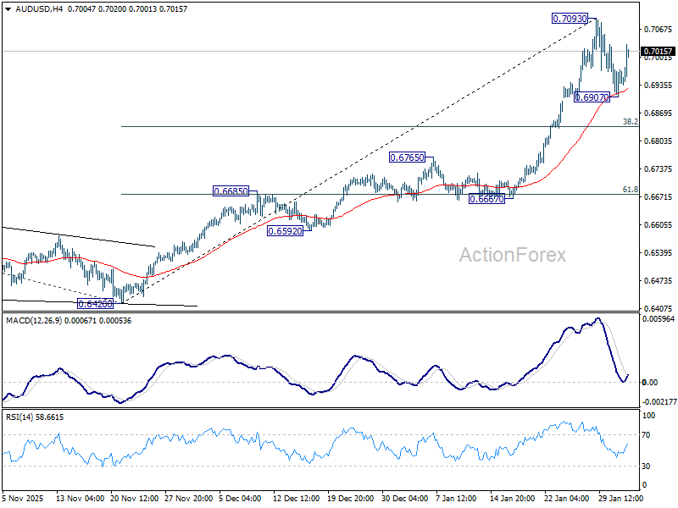Click the 7 Jan 12:00 time label

click(x=456, y=498)
